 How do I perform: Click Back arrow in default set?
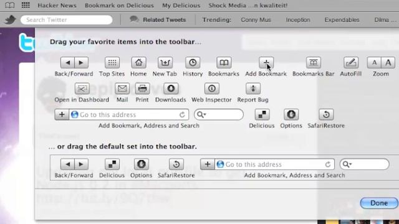[x=67, y=164]
